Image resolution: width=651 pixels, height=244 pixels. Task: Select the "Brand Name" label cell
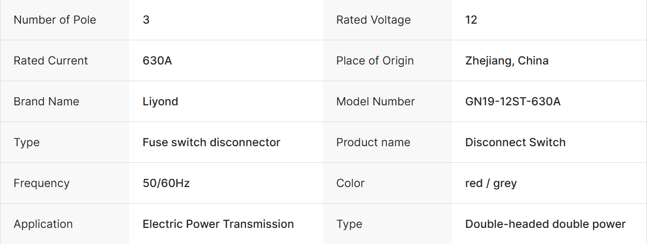coord(46,102)
